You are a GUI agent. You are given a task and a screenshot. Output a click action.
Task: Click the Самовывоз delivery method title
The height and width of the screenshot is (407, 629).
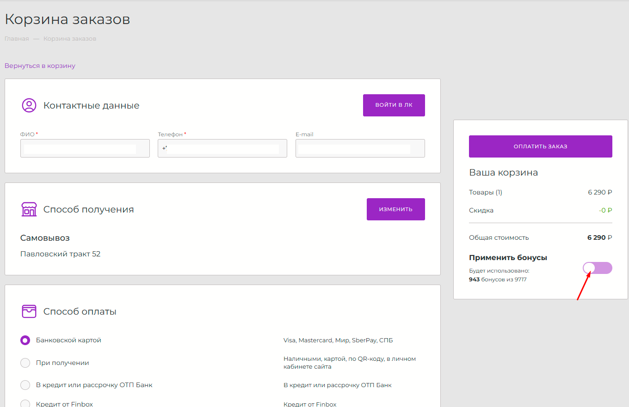coord(45,238)
